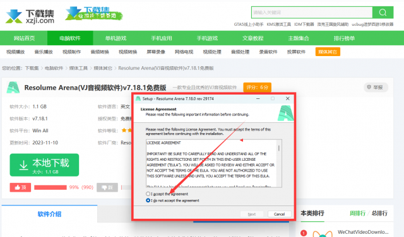Click the Next button in Setup dialog
Screen dimensions: 404x237
252,214
